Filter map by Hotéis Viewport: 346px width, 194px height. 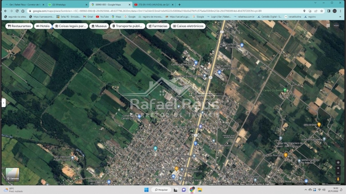pos(43,26)
